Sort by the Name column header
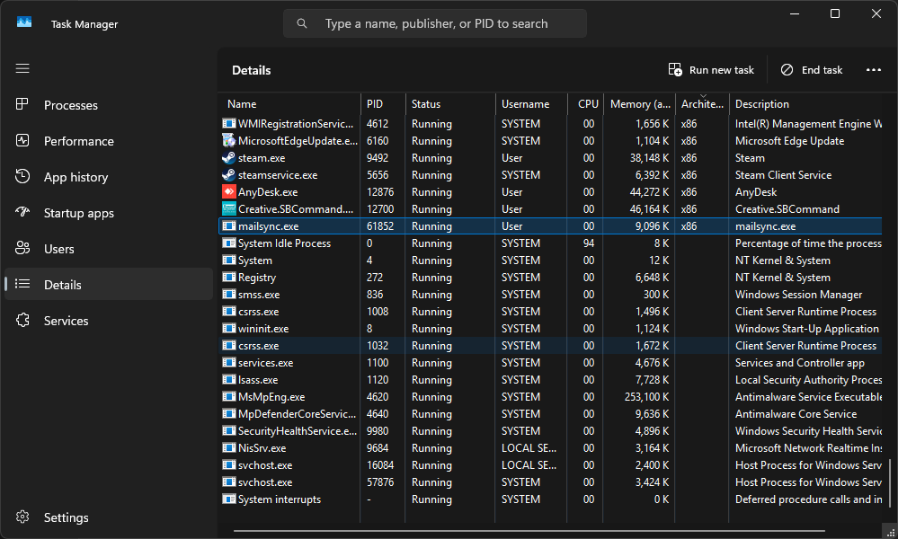 pos(291,104)
